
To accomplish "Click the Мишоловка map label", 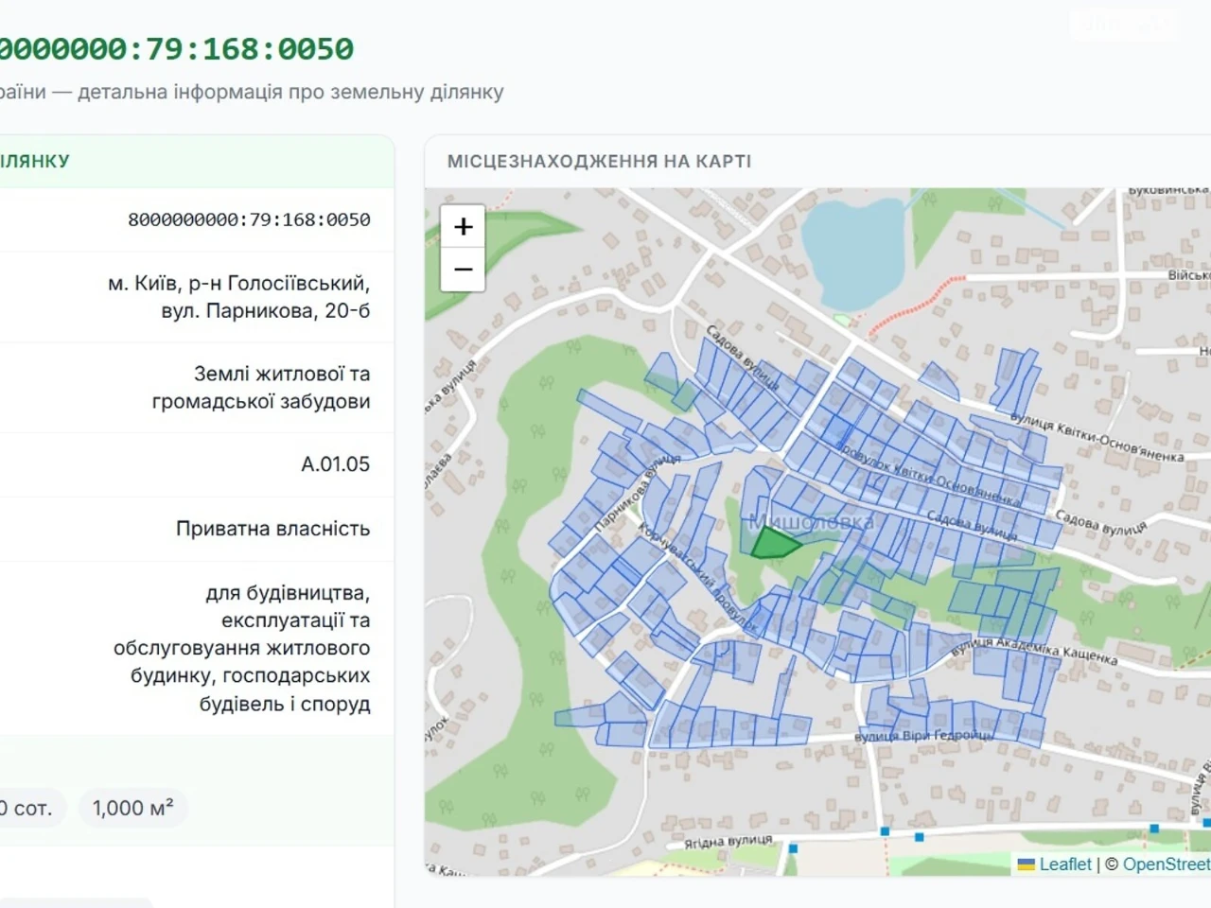I will pyautogui.click(x=811, y=521).
